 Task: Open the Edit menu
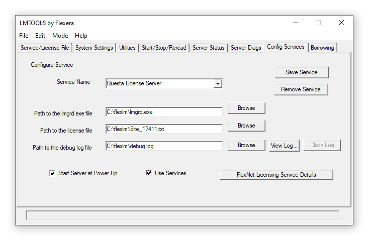click(40, 36)
